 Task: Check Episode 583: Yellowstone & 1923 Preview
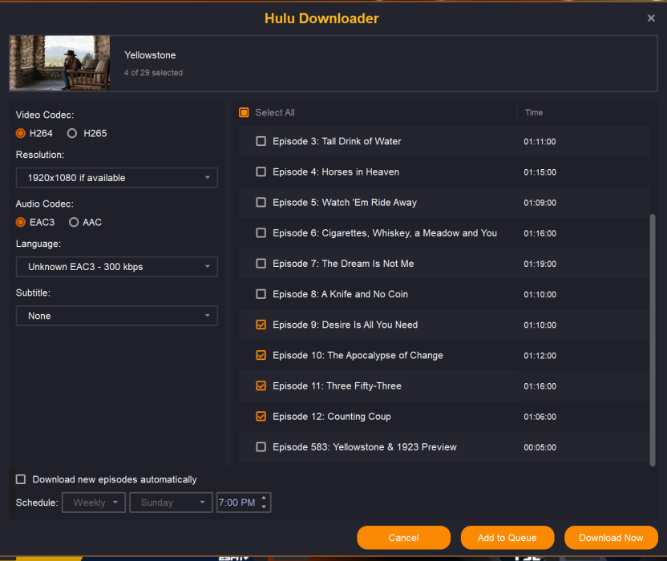pos(261,446)
